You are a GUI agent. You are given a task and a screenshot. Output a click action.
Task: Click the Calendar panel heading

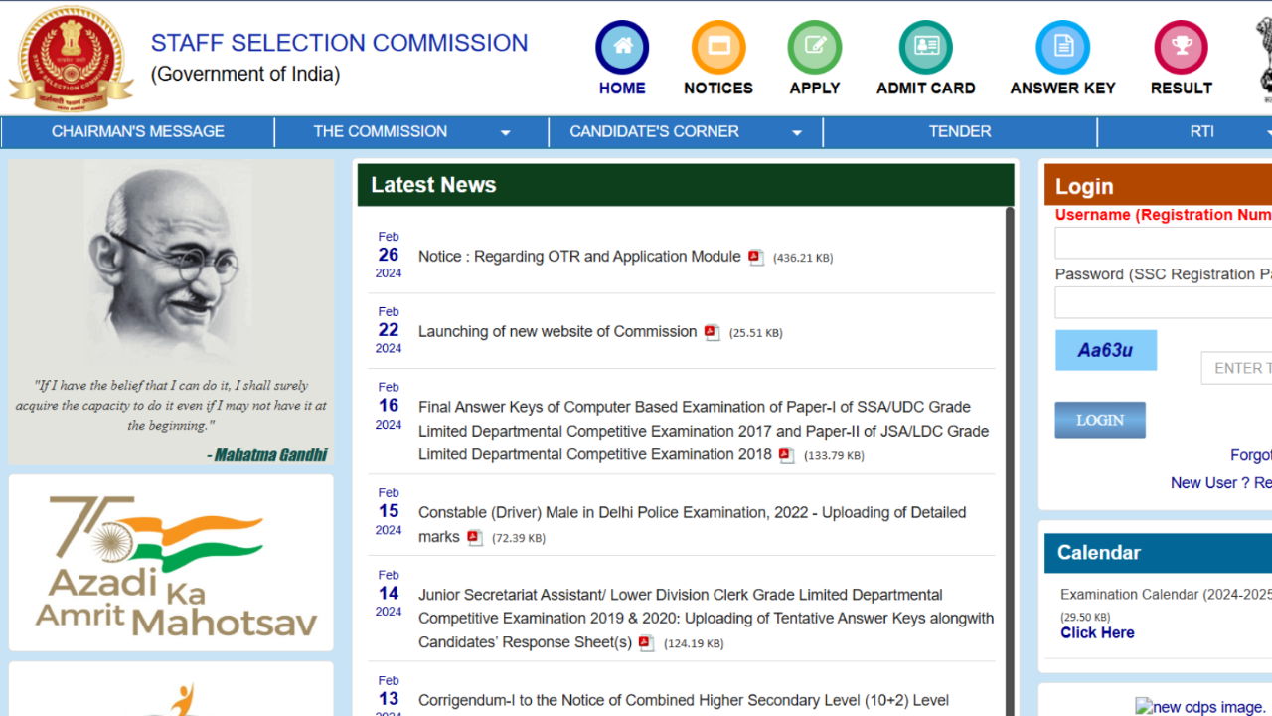pos(1099,552)
